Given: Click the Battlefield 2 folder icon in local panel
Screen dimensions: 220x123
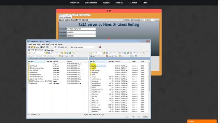Looking at the screenshot, I should (x=29, y=66).
